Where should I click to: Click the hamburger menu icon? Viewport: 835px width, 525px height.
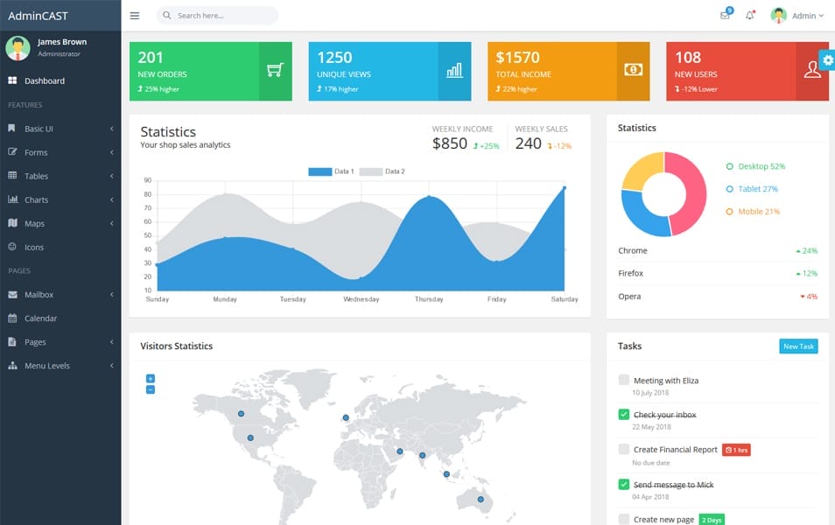pyautogui.click(x=135, y=15)
